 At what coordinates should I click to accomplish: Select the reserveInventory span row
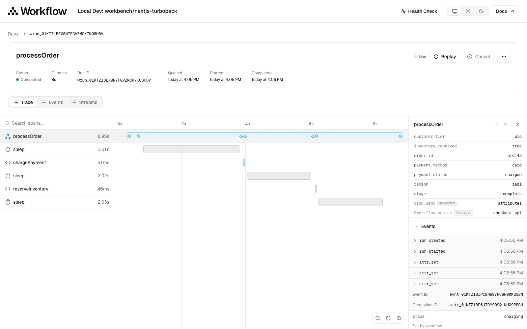click(56, 189)
